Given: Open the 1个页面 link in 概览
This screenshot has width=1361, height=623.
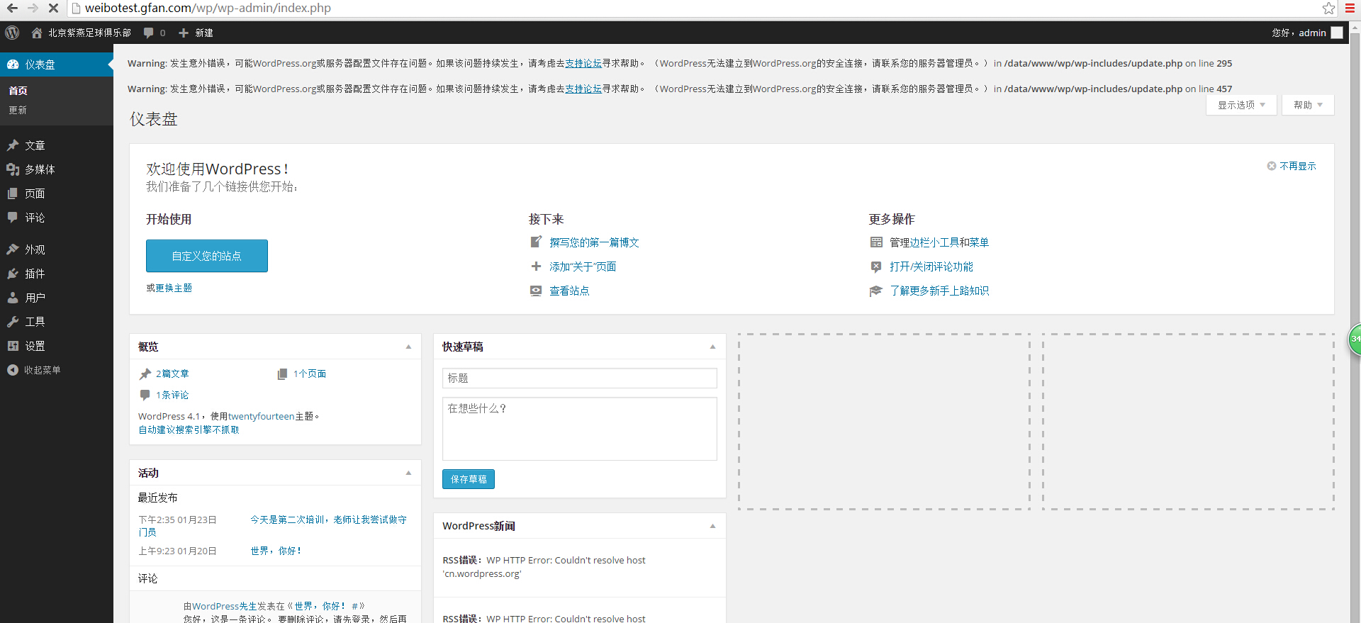Looking at the screenshot, I should click(310, 374).
